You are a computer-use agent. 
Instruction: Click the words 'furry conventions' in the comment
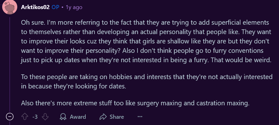(238, 51)
